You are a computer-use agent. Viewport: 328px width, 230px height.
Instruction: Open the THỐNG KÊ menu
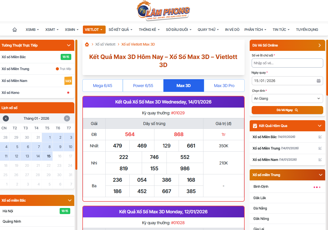149,30
